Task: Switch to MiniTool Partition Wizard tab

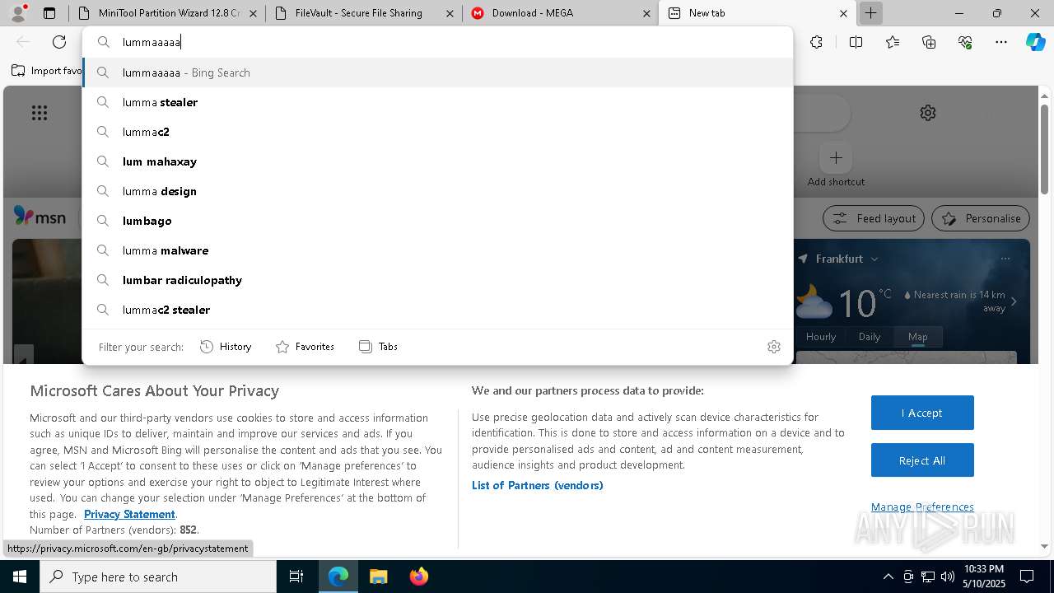Action: [x=169, y=13]
